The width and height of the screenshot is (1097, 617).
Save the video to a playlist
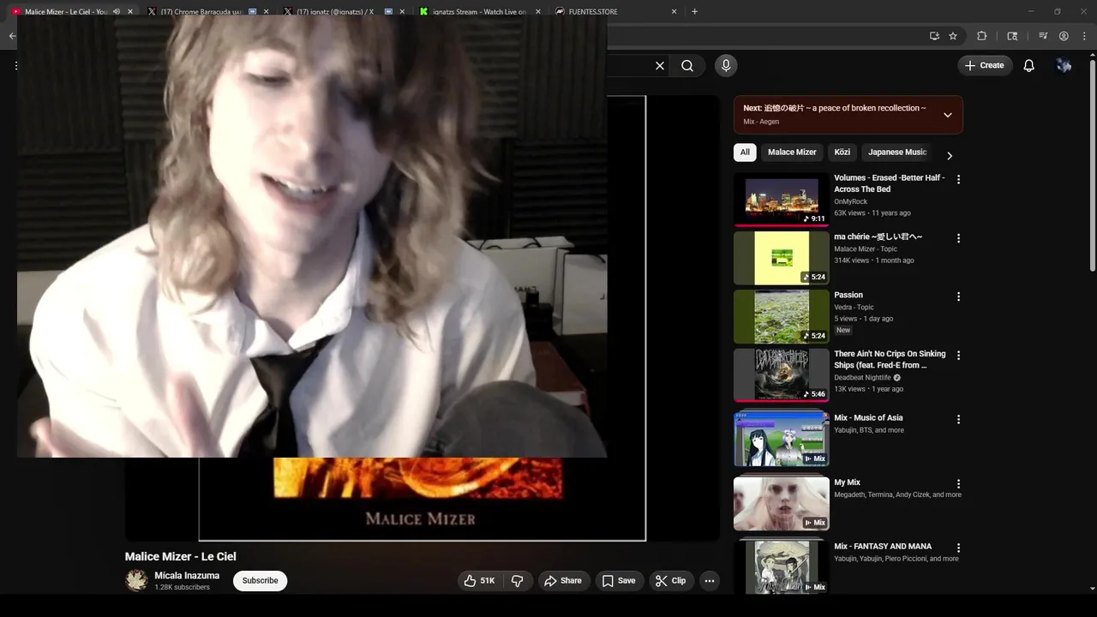point(619,581)
